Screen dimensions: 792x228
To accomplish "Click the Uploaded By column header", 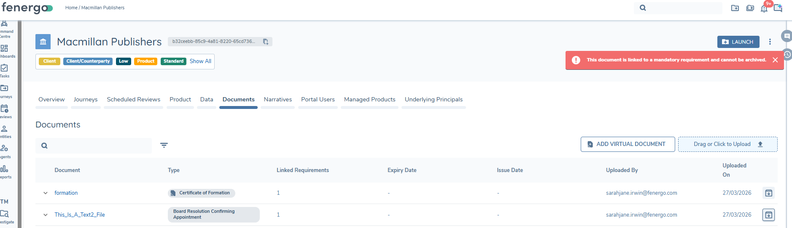I will coord(622,170).
